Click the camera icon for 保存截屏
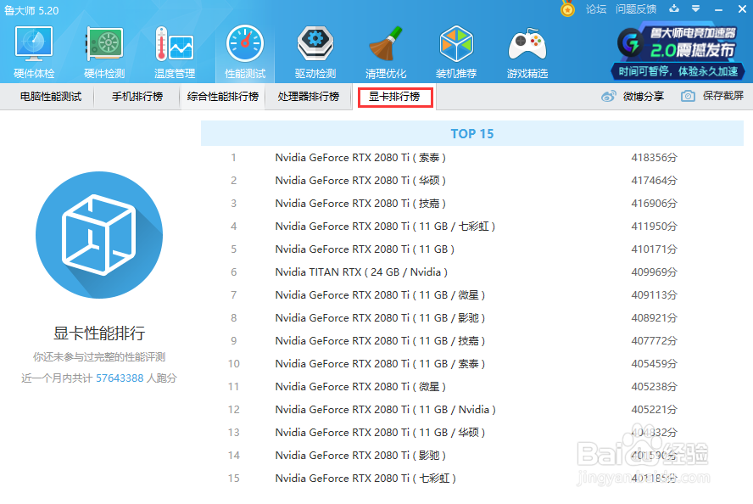Image resolution: width=753 pixels, height=504 pixels. coord(688,96)
